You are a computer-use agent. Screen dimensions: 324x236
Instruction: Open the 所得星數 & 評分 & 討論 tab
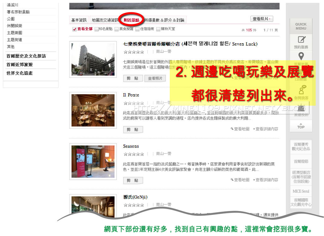[x=164, y=20]
